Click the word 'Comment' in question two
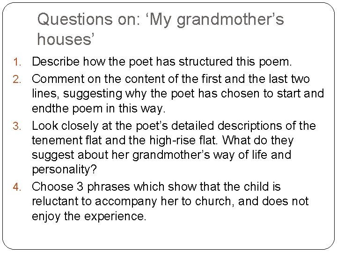The width and height of the screenshot is (337, 253). coord(52,78)
